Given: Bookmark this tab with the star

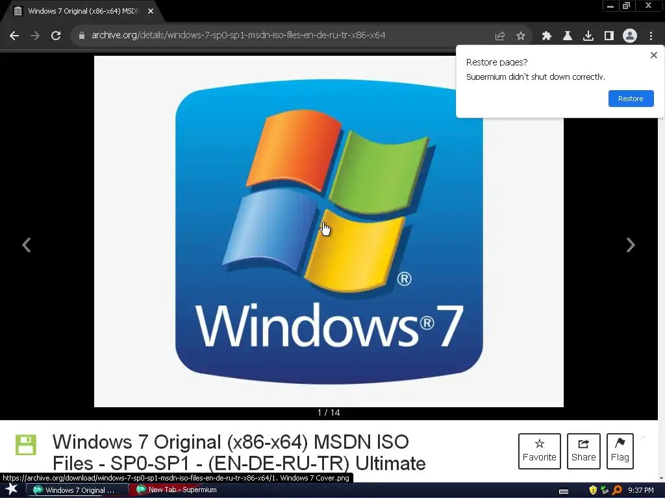Looking at the screenshot, I should [521, 36].
